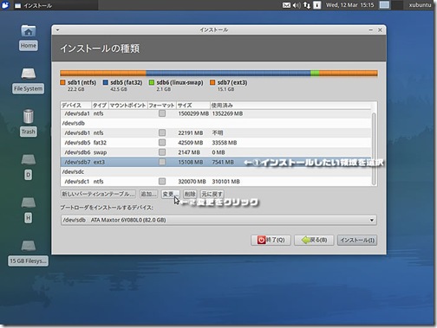Click the 元に戻す (revert) button
This screenshot has width=437, height=328.
[212, 194]
